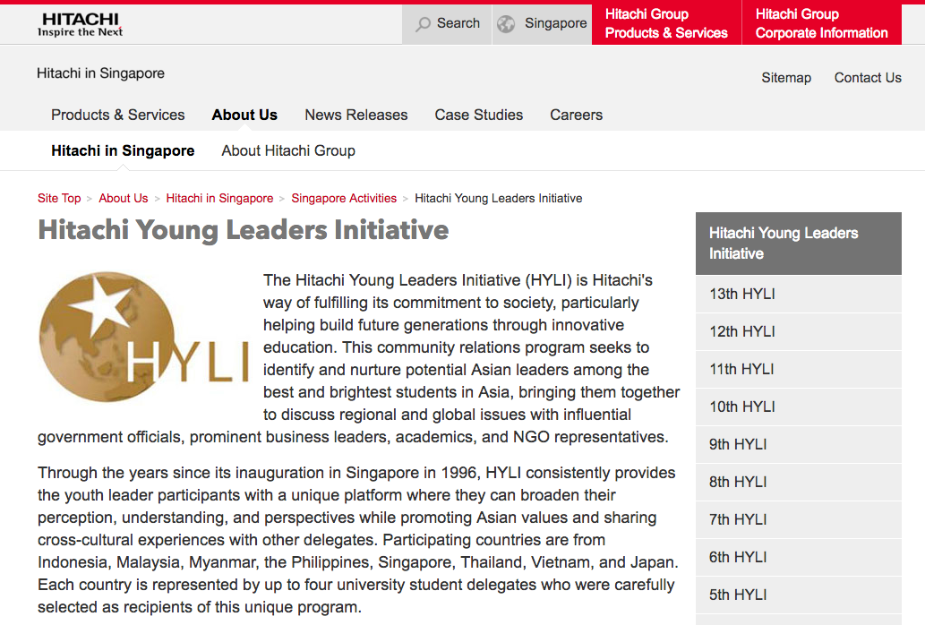Screen dimensions: 925x625
Task: Open the Contact Us link
Action: pos(868,78)
